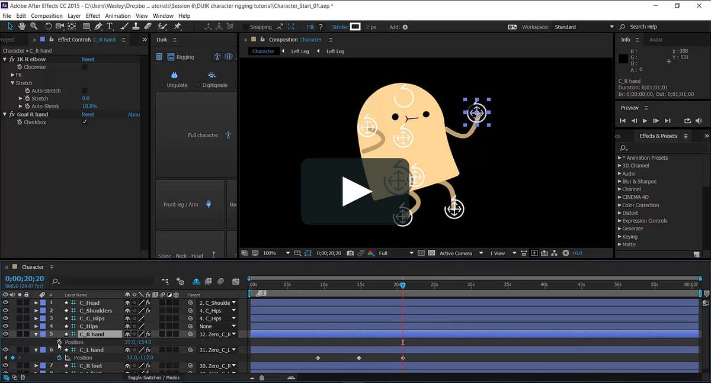Click the play button in Preview panel
Viewport: 711px width, 383px height.
coord(645,121)
